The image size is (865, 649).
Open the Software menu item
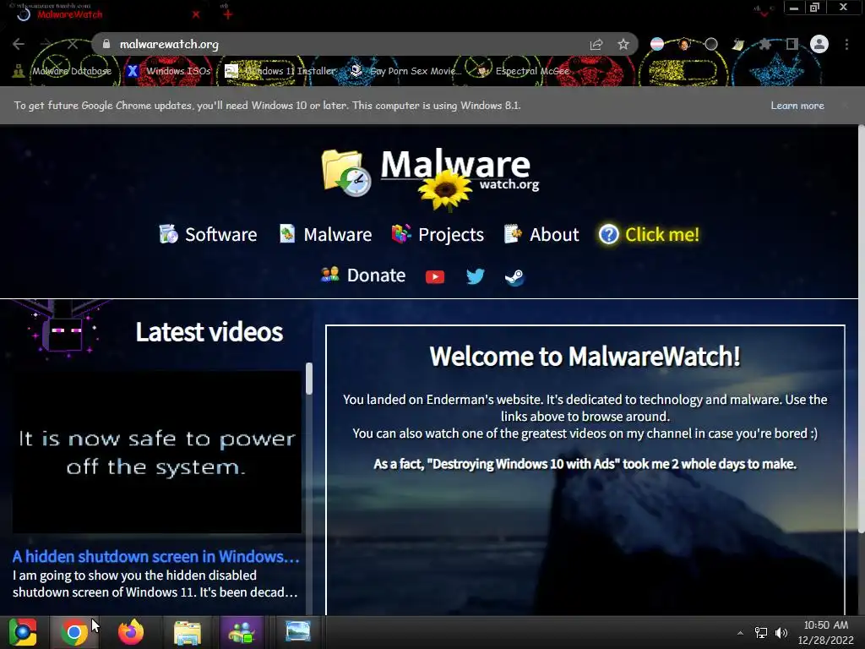point(208,234)
